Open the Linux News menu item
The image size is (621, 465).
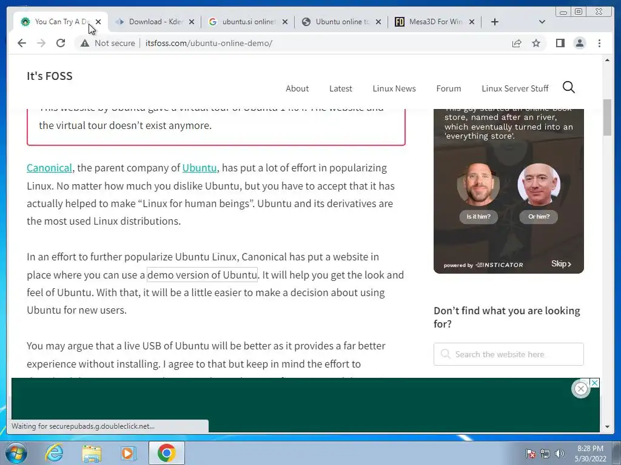[x=394, y=88]
